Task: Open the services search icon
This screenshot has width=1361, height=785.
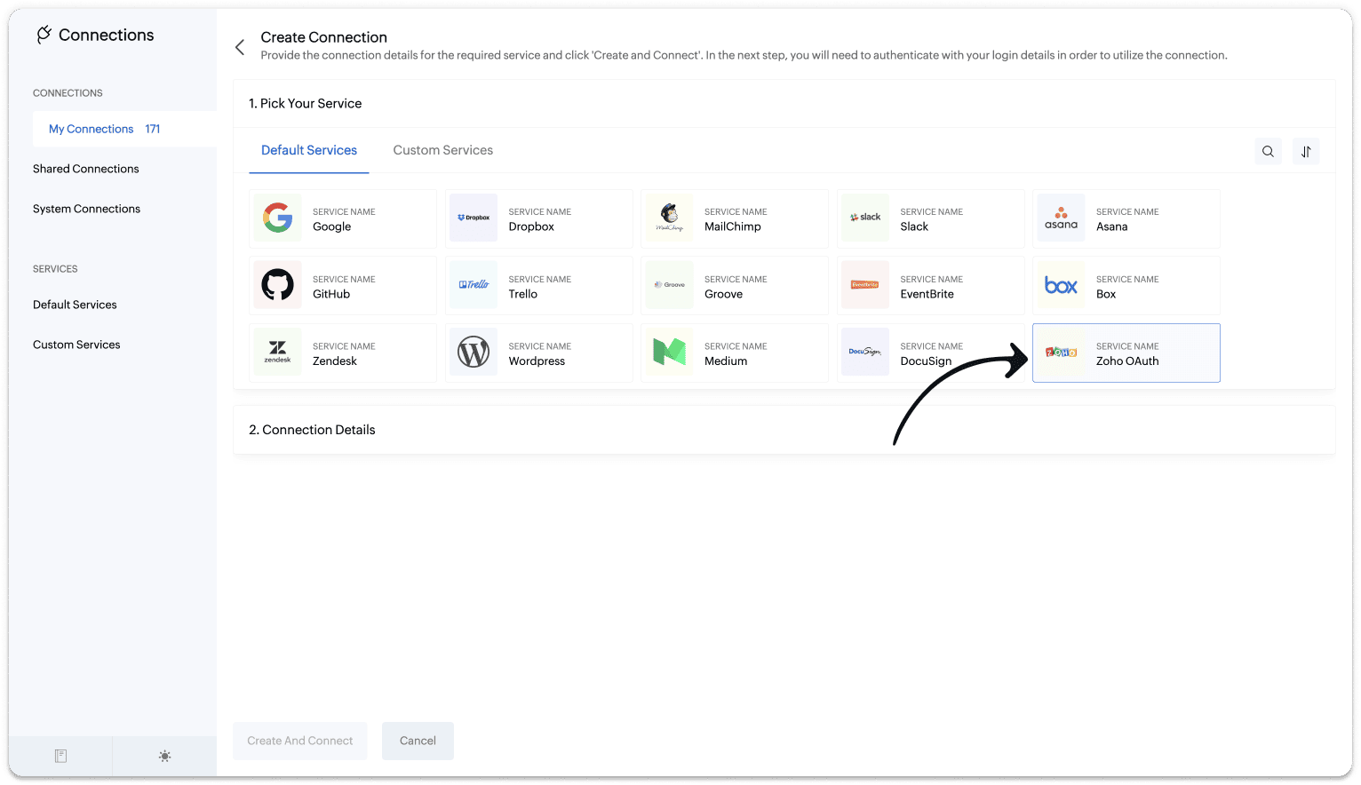Action: point(1268,152)
